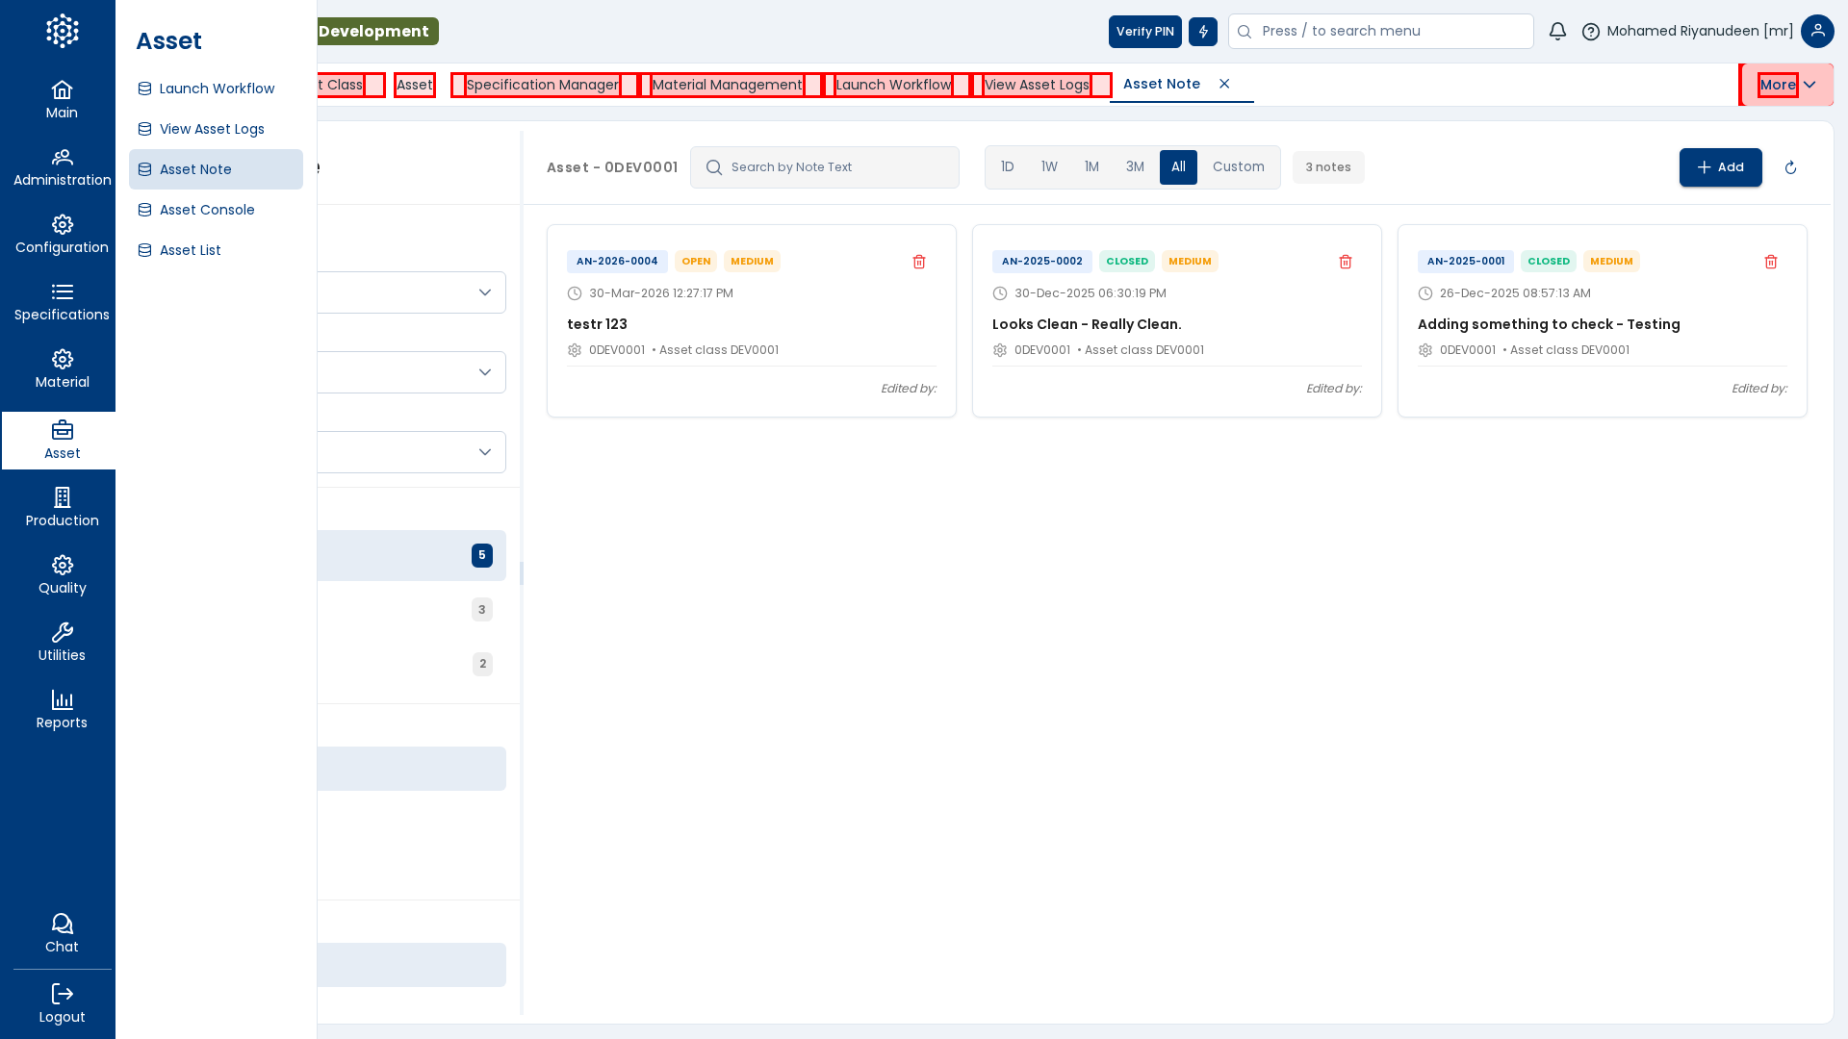Switch to the Specification Manager tab
This screenshot has height=1039, width=1848.
pyautogui.click(x=542, y=85)
